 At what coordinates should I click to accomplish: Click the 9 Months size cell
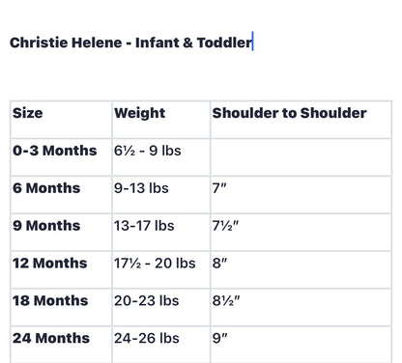coord(61,233)
